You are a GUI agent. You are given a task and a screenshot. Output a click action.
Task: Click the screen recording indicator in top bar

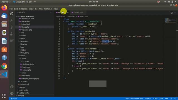[159, 2]
